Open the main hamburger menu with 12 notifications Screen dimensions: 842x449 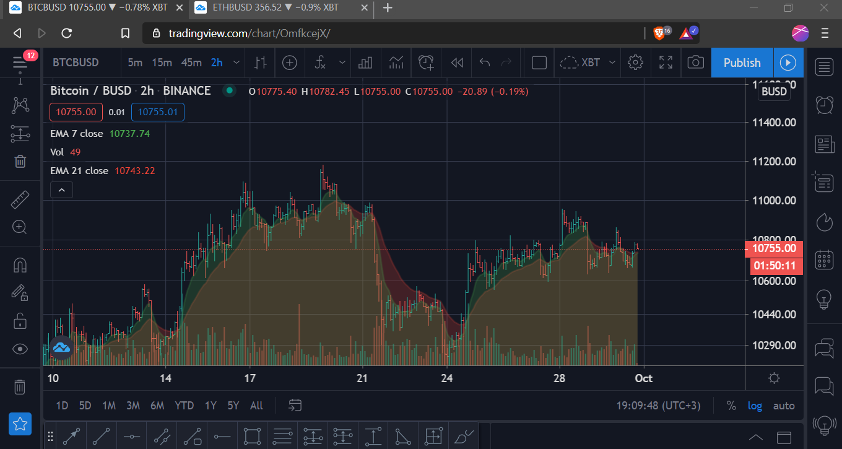coord(20,63)
